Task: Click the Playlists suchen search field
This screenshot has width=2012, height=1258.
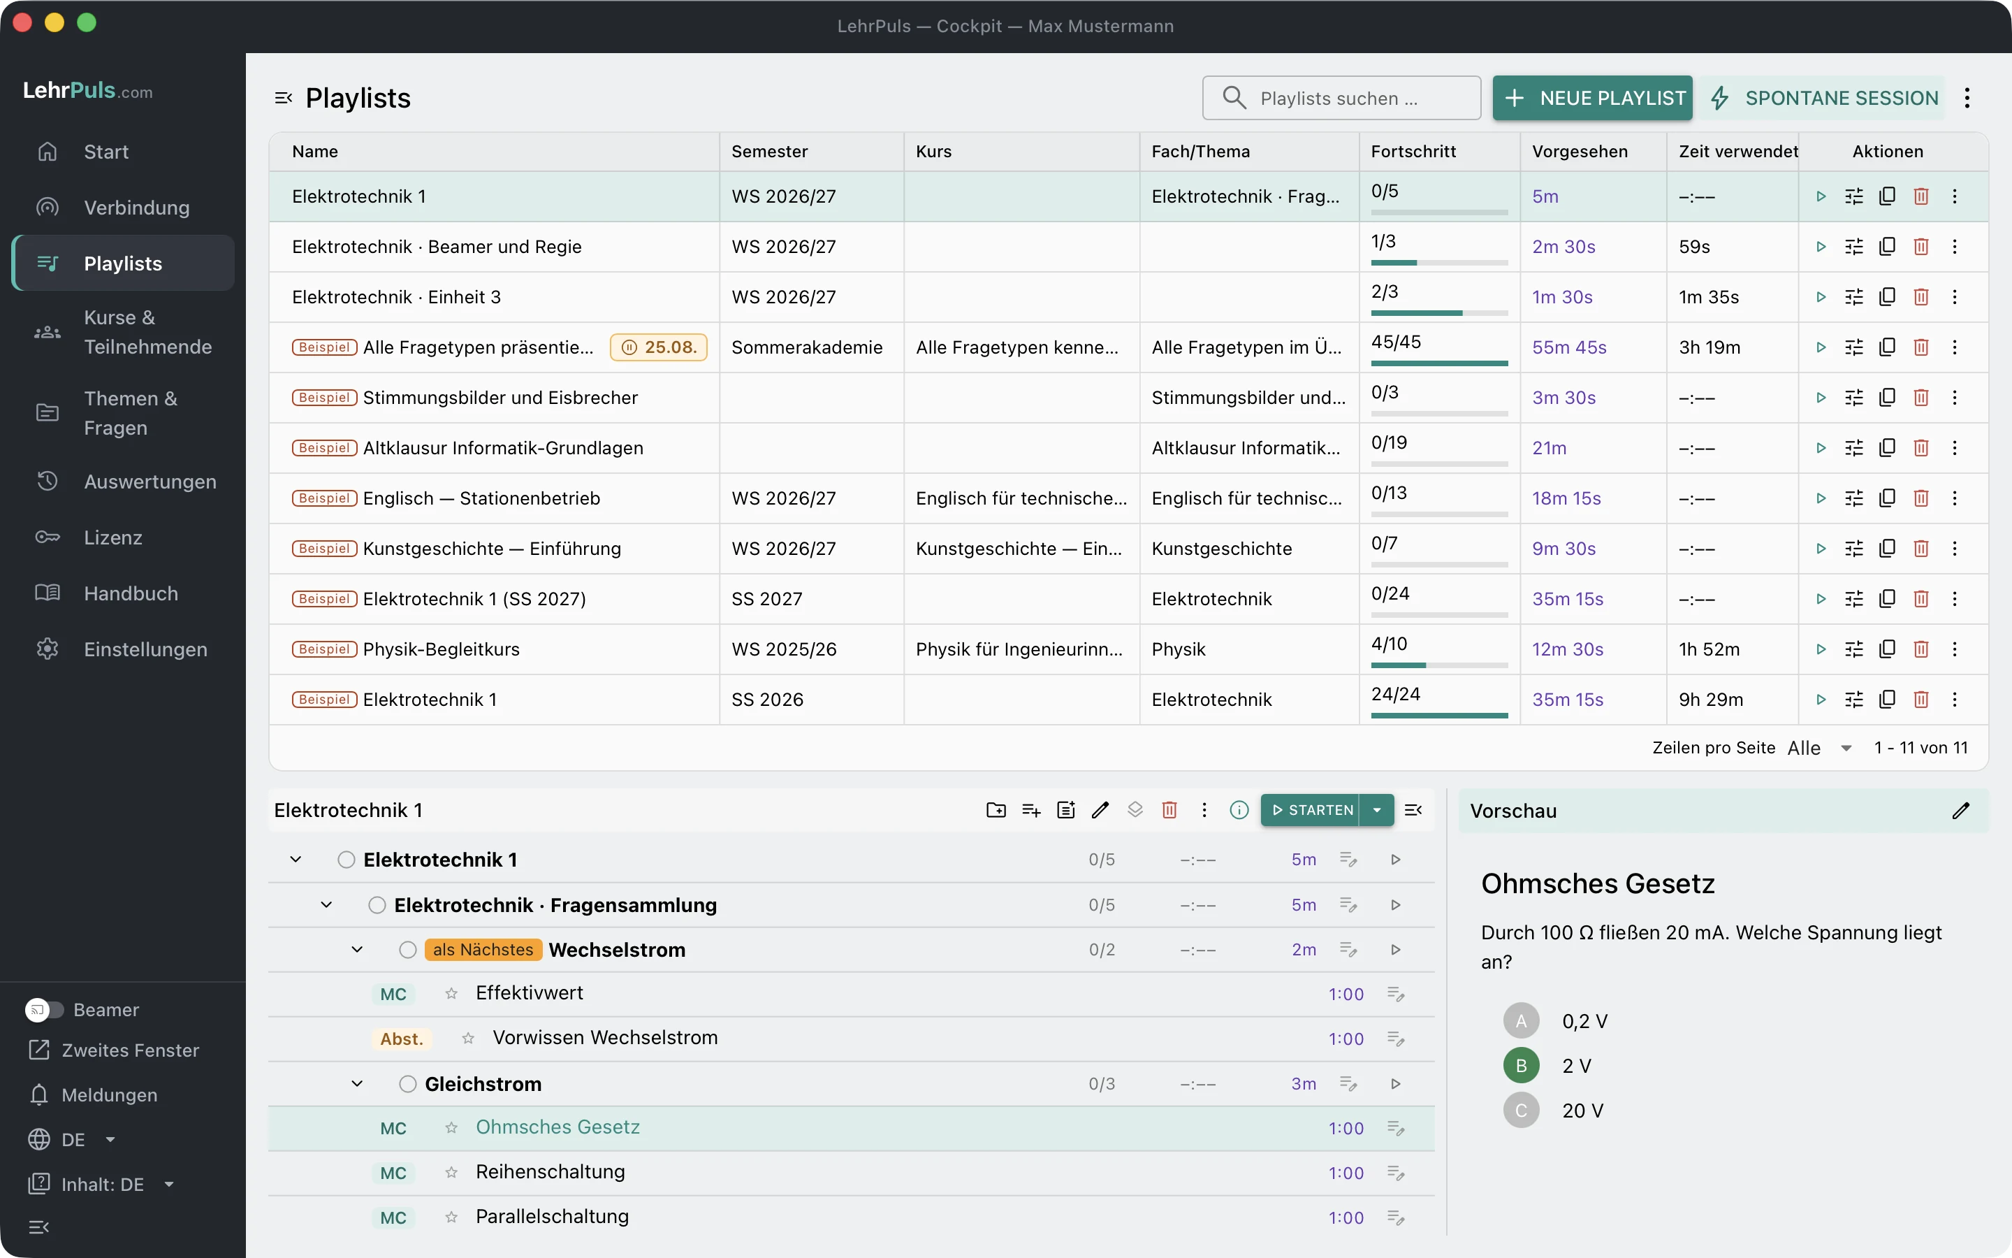Action: (1341, 98)
